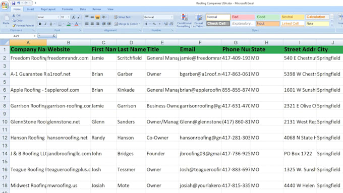Decrease font size with Shrink Font
The width and height of the screenshot is (343, 193).
pyautogui.click(x=79, y=17)
